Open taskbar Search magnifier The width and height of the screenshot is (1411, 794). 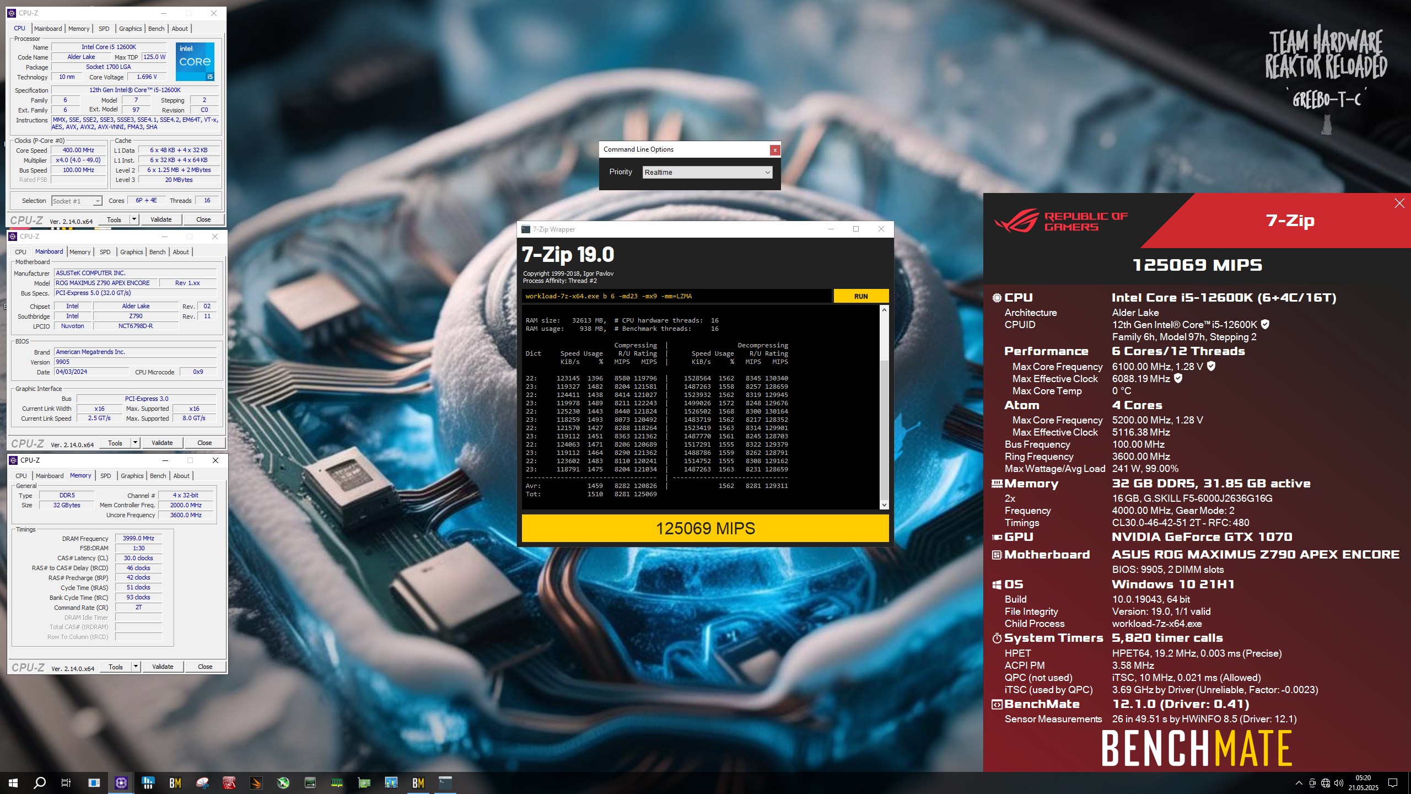[40, 782]
